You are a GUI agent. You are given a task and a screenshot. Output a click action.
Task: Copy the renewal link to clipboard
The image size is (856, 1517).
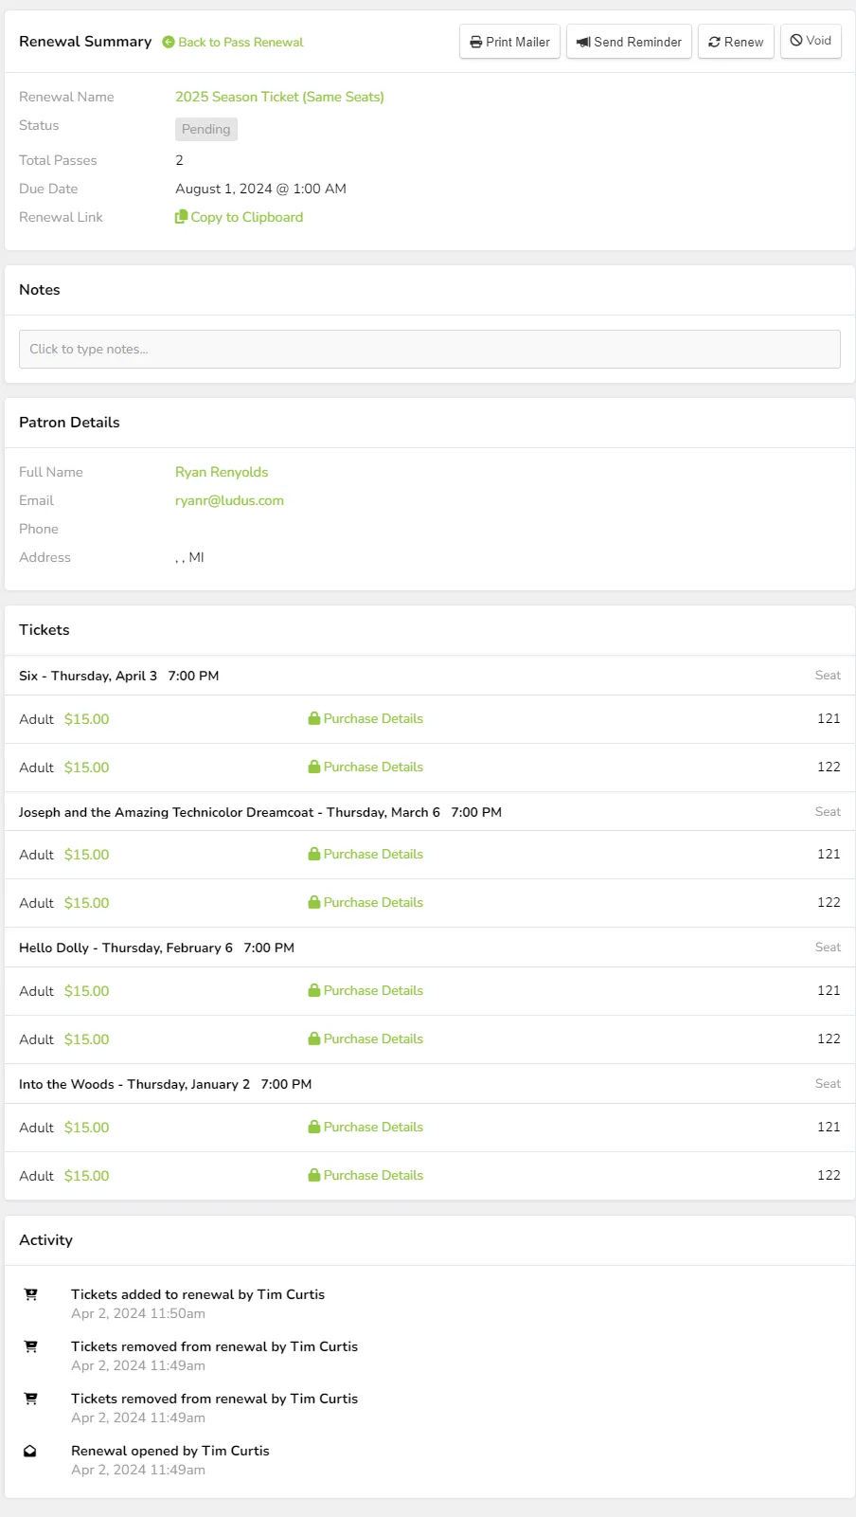tap(240, 217)
